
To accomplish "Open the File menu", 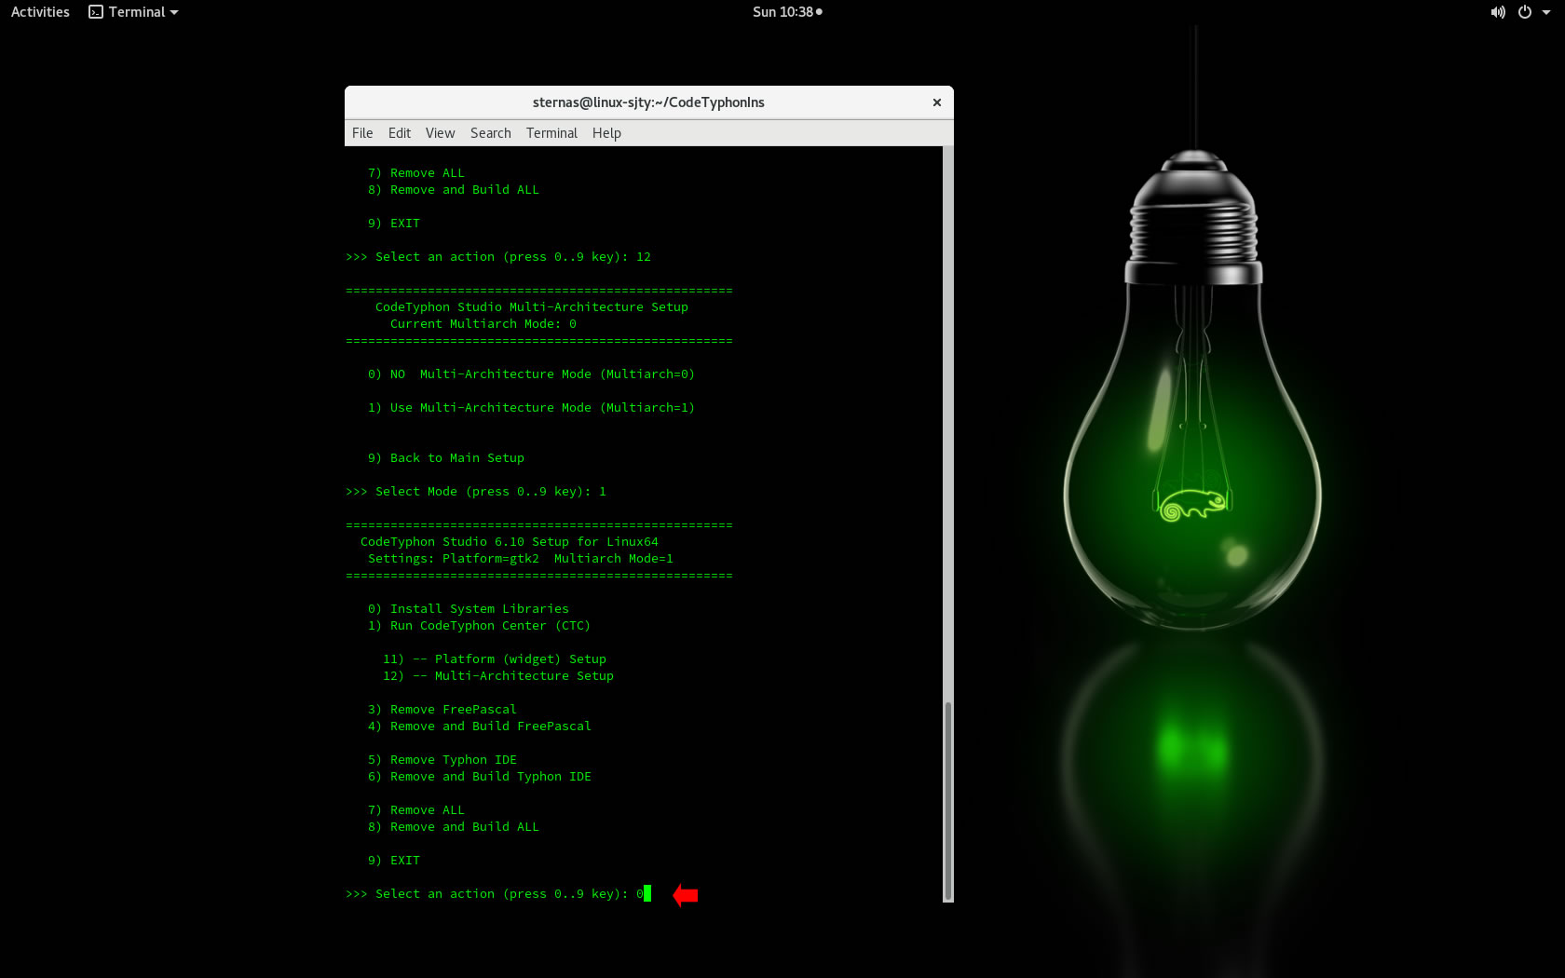I will (362, 133).
